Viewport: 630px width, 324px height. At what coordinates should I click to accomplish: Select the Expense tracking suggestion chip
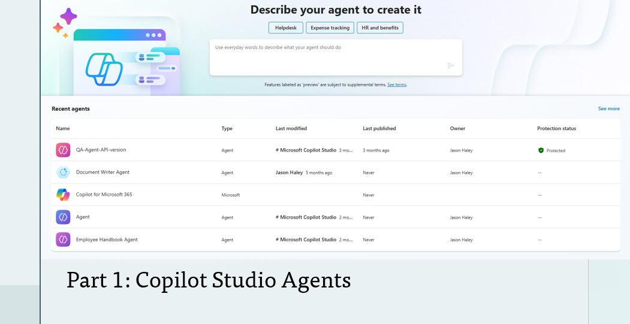(330, 28)
